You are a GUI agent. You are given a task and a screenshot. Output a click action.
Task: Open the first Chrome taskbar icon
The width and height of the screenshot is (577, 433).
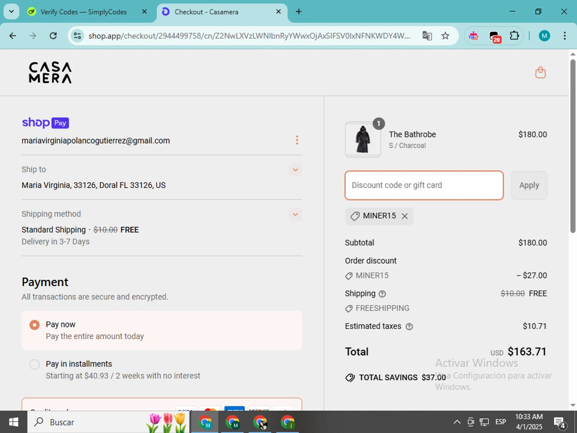(205, 422)
